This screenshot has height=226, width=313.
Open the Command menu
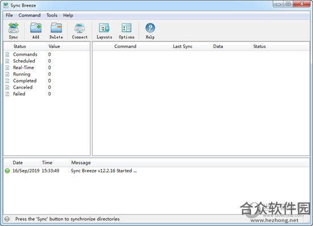pos(30,15)
